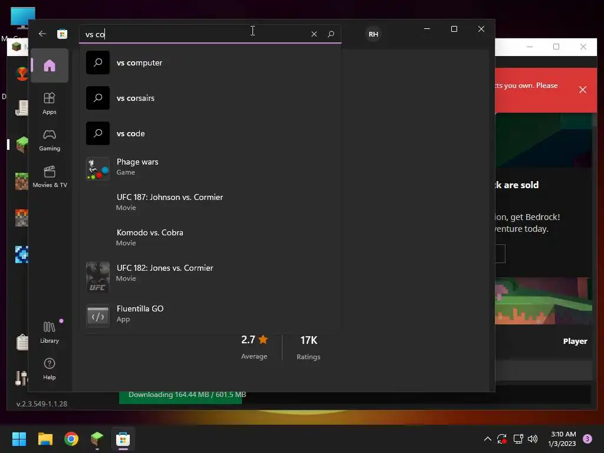Clear the search box text
The width and height of the screenshot is (604, 453).
click(x=314, y=34)
